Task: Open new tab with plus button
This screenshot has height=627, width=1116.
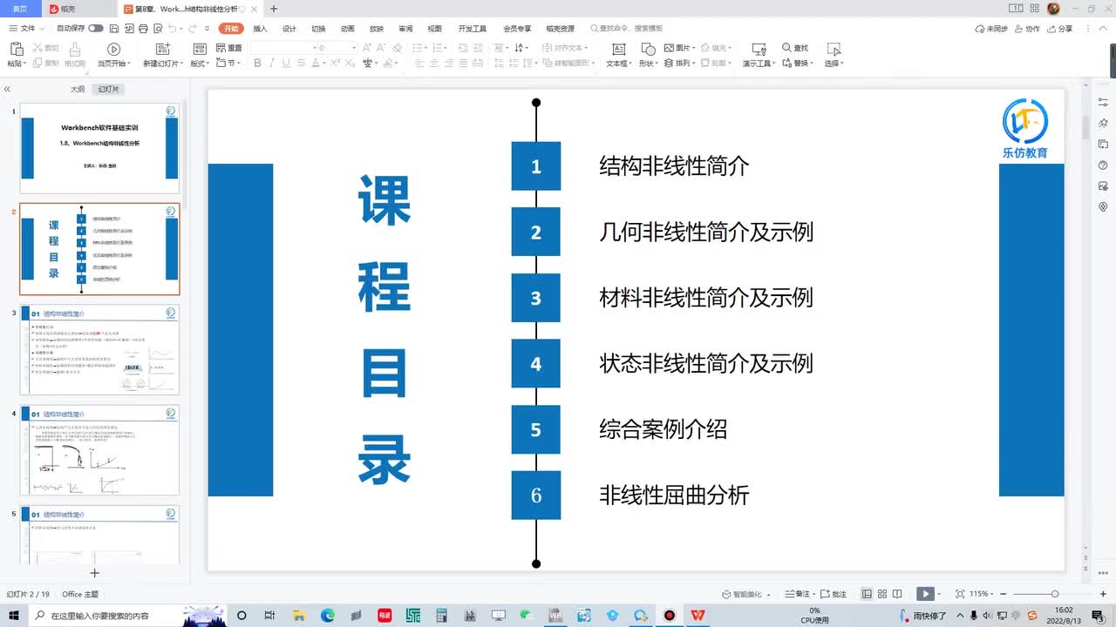Action: [x=274, y=9]
